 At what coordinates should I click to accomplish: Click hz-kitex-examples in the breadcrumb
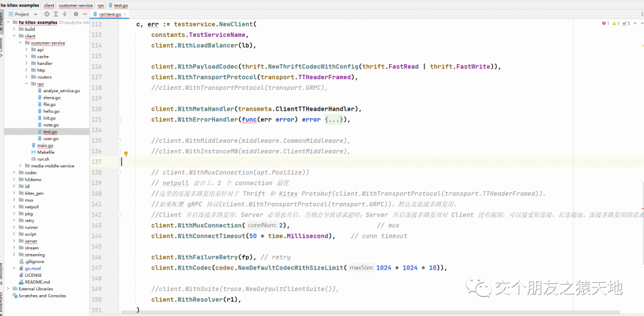point(20,6)
